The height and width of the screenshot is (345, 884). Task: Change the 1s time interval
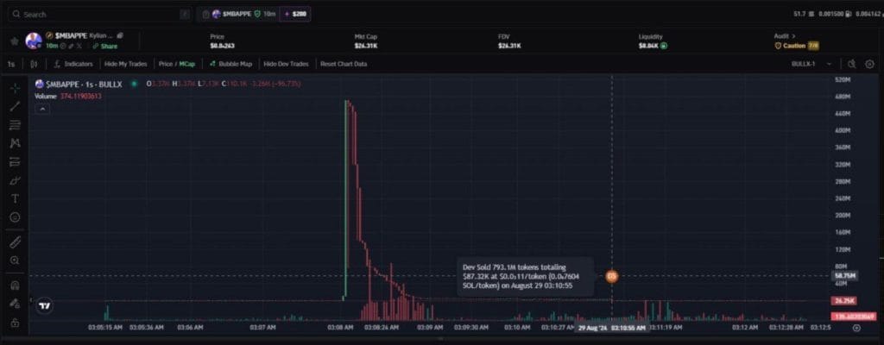point(10,64)
